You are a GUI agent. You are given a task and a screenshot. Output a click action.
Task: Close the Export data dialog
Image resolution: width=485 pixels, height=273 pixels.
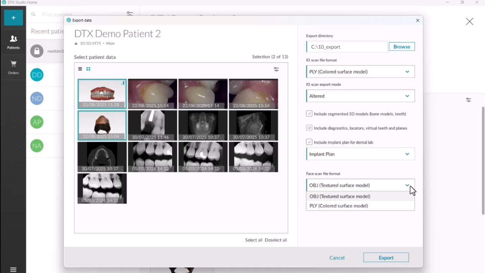[417, 20]
